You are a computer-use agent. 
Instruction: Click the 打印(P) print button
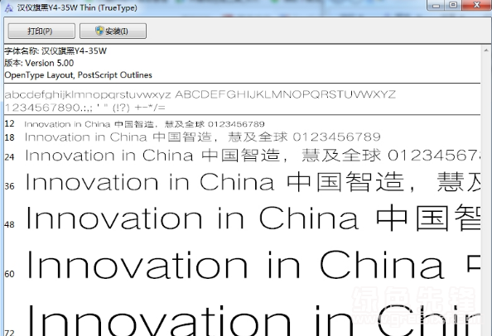(41, 31)
